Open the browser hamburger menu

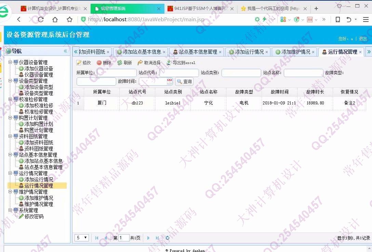pos(366,20)
